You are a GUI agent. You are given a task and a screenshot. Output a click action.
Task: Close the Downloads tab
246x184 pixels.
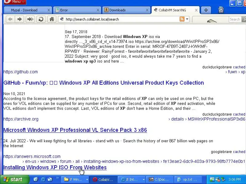(147, 10)
